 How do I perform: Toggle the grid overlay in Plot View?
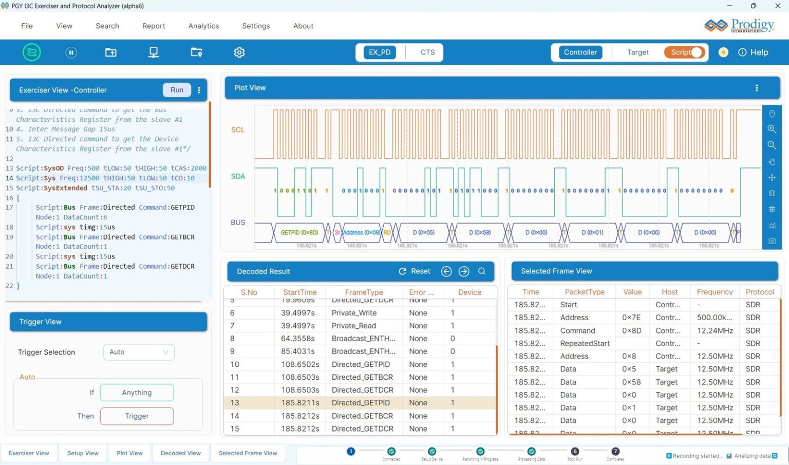[x=772, y=209]
